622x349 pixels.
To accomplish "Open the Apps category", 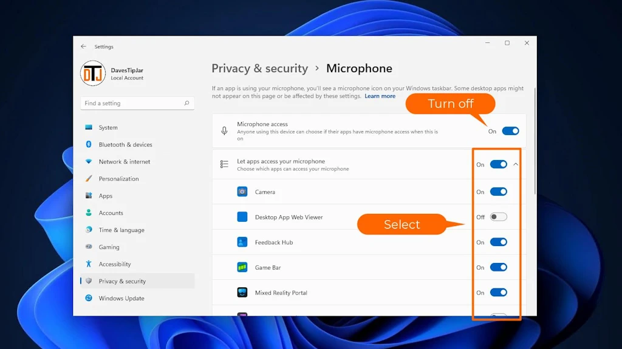I will tap(137, 196).
